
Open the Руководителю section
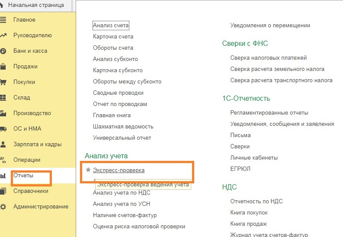pos(32,35)
